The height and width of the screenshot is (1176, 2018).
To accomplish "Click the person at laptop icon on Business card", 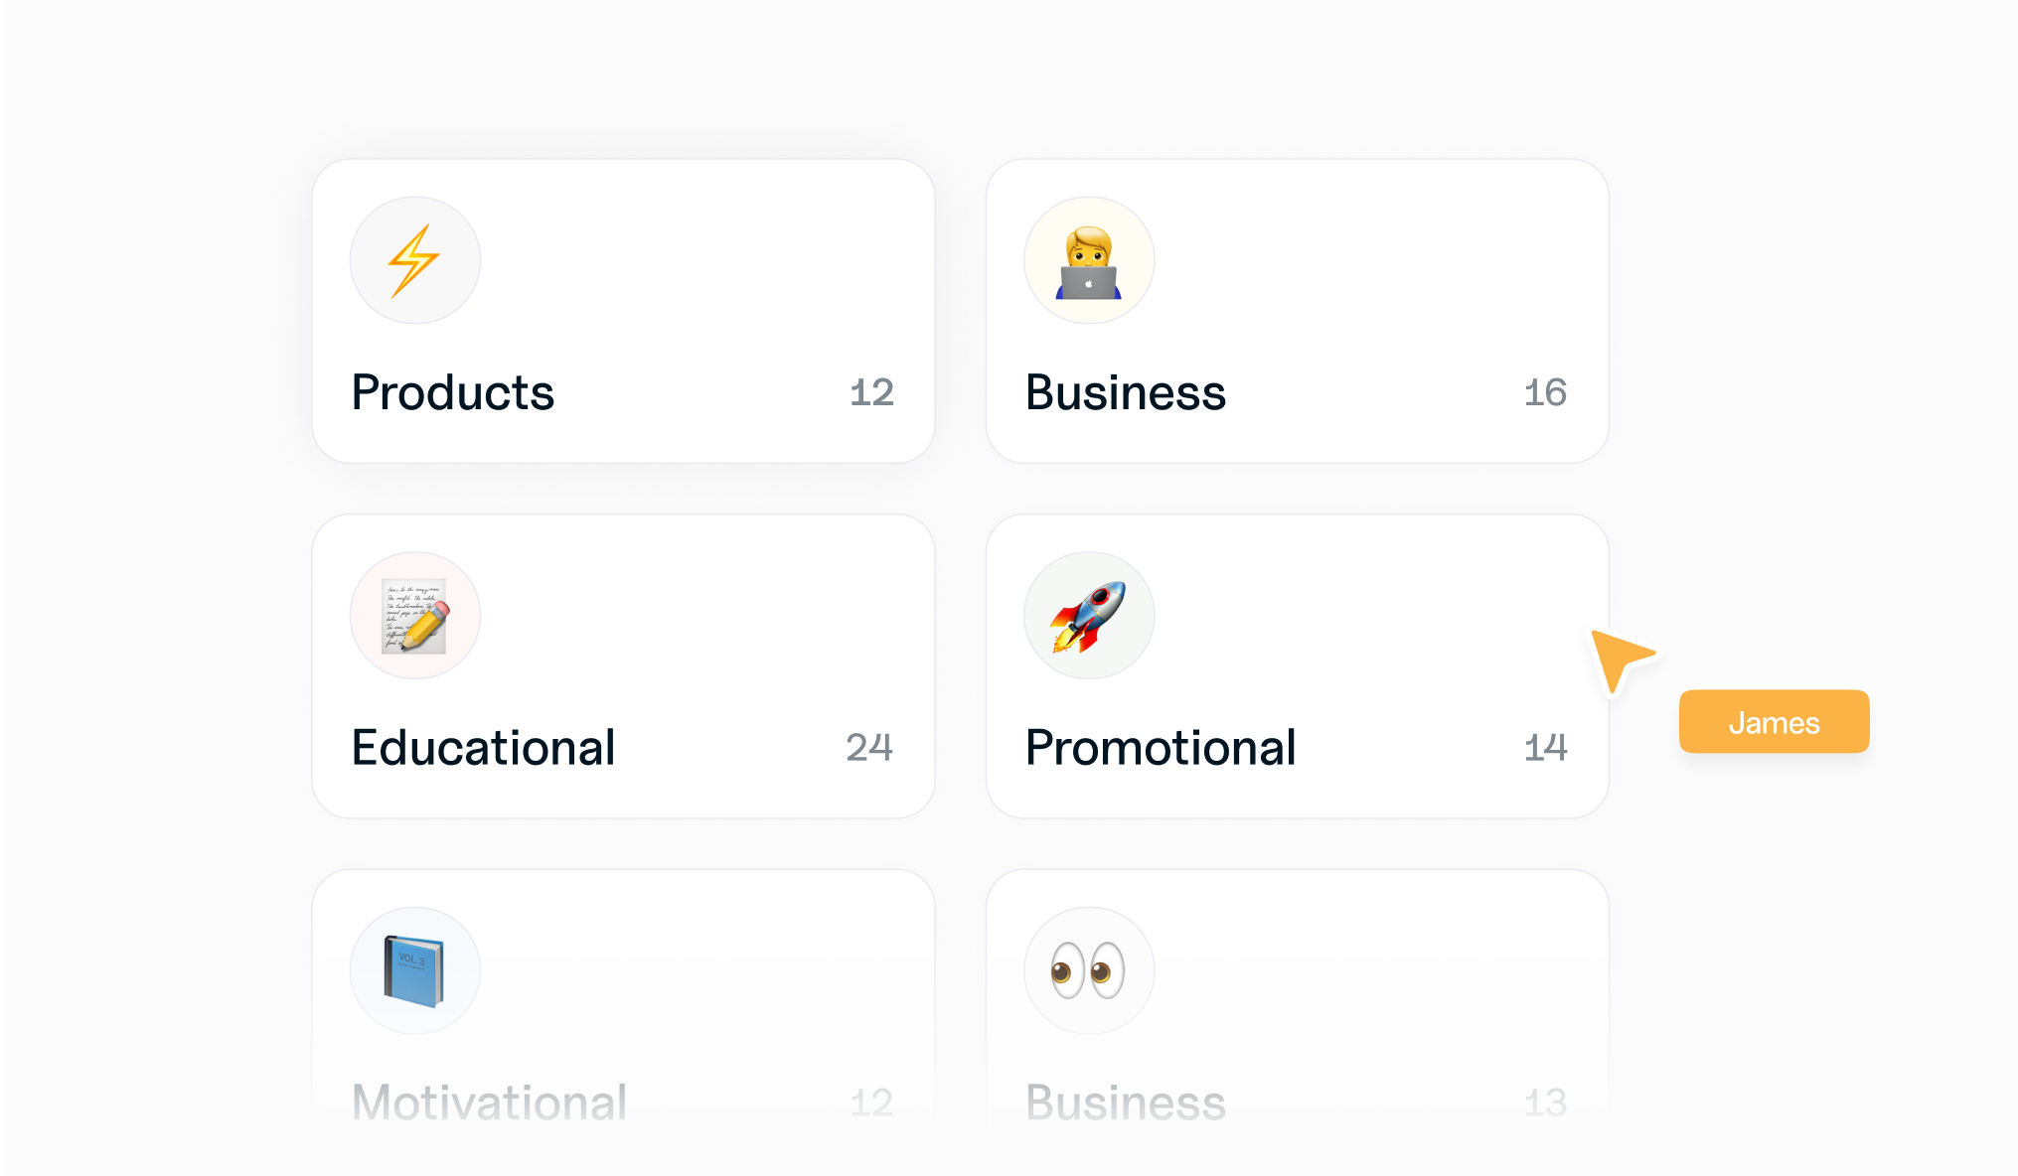I will click(x=1089, y=259).
